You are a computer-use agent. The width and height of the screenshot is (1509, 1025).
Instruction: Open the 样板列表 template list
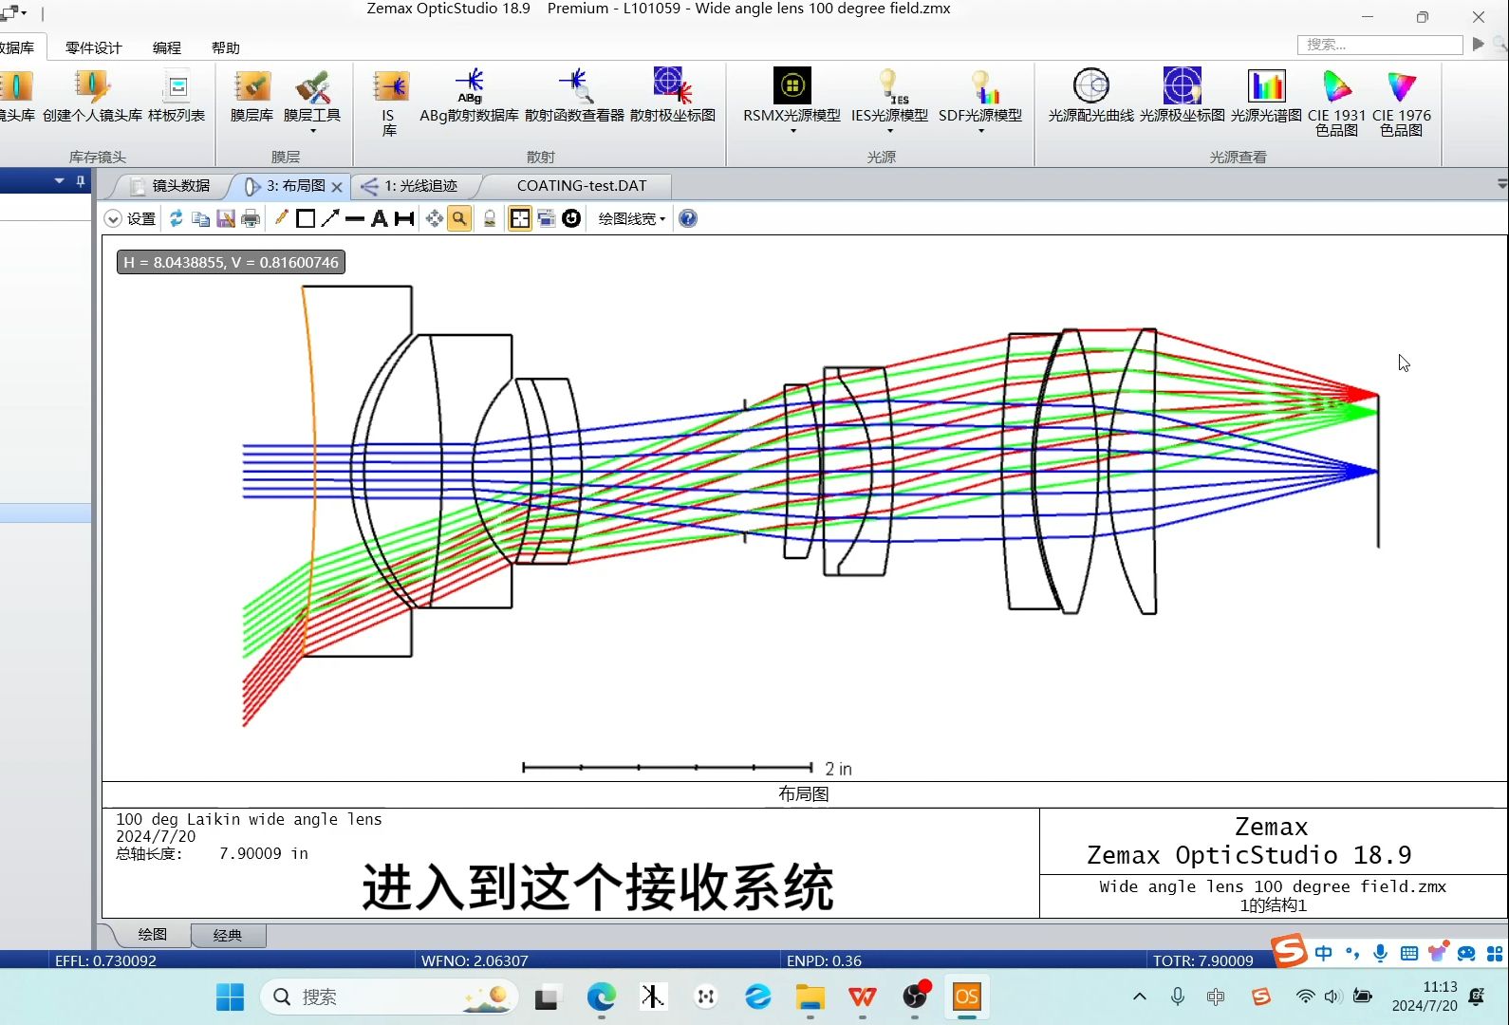coord(177,96)
